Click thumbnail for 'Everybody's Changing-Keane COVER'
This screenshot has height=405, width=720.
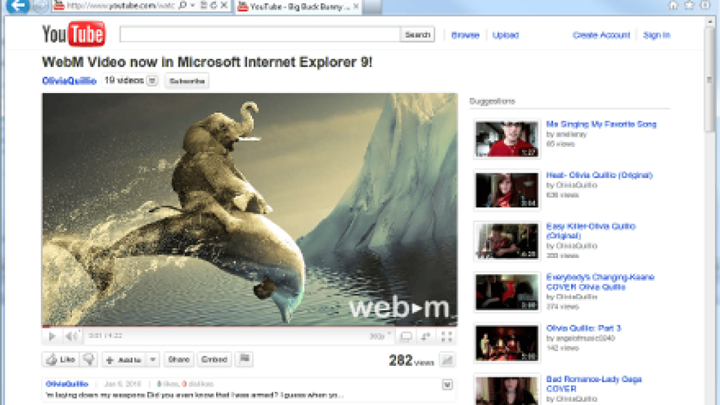(507, 292)
